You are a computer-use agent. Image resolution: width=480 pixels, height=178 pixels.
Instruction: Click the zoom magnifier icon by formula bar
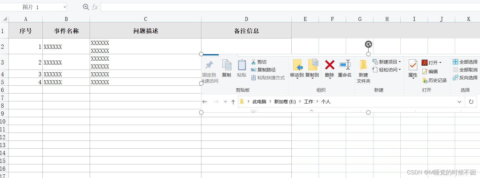(86, 7)
